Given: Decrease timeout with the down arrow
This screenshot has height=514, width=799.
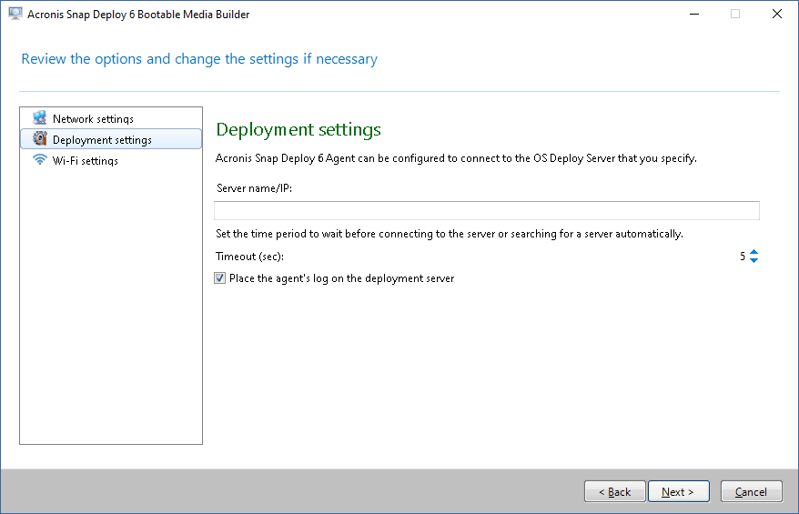Looking at the screenshot, I should [753, 261].
